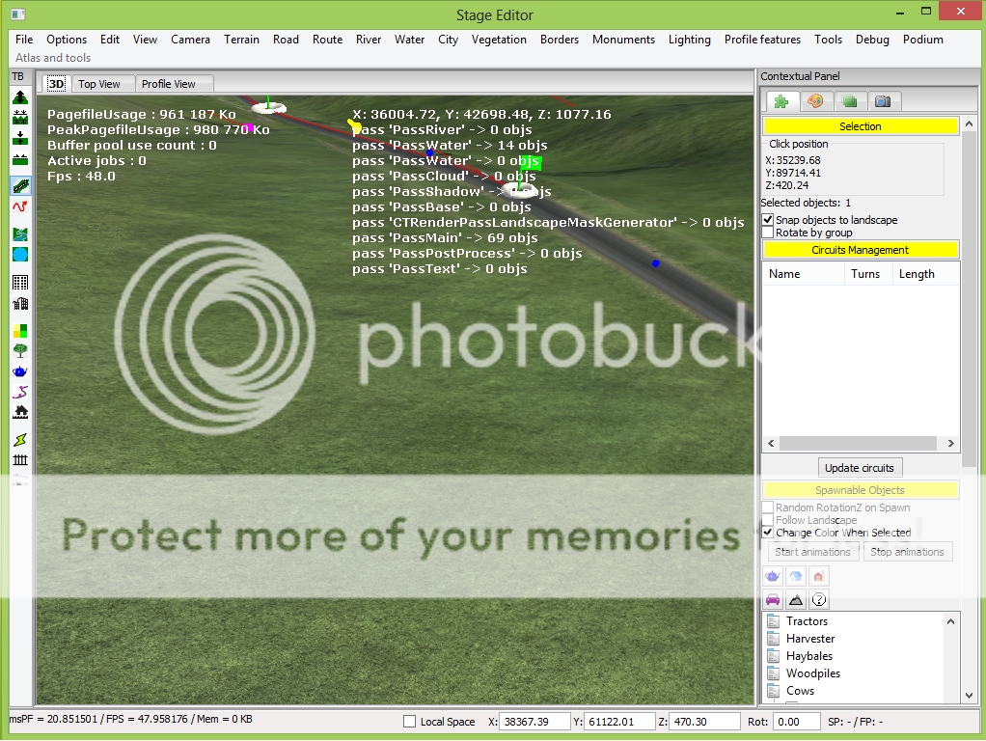Expand the Selection section header
This screenshot has height=741, width=986.
pos(860,126)
